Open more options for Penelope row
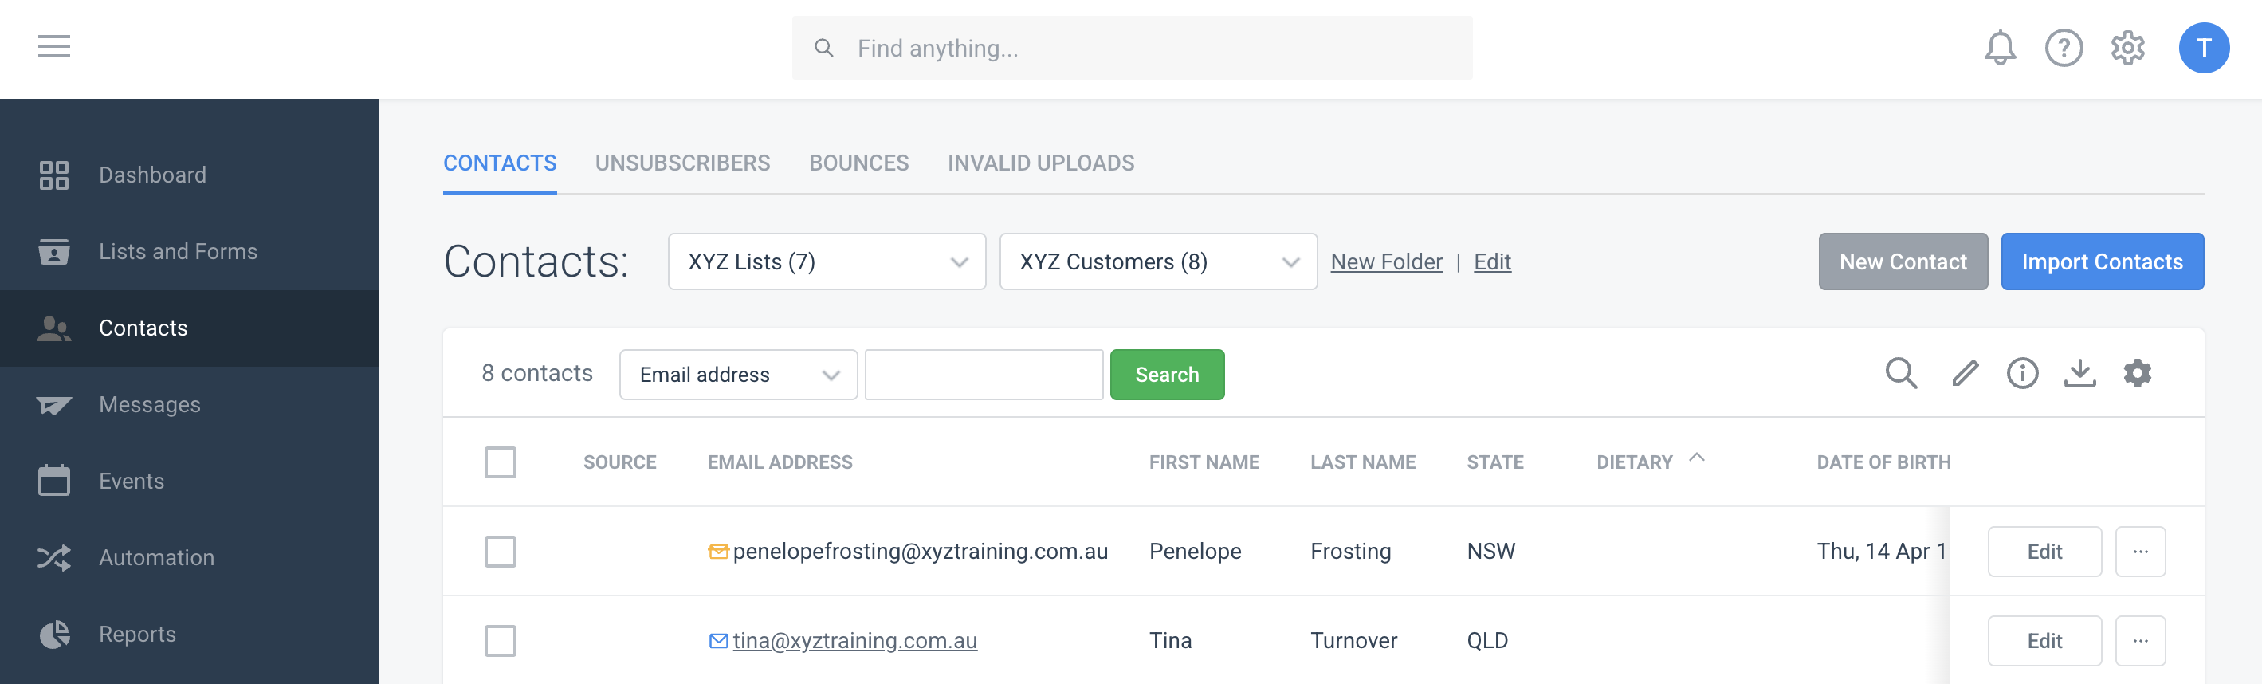 [2140, 552]
